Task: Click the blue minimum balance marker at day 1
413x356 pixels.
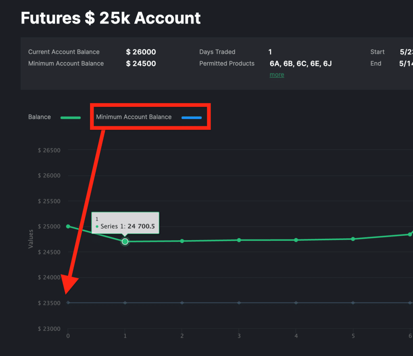Action: tap(125, 303)
